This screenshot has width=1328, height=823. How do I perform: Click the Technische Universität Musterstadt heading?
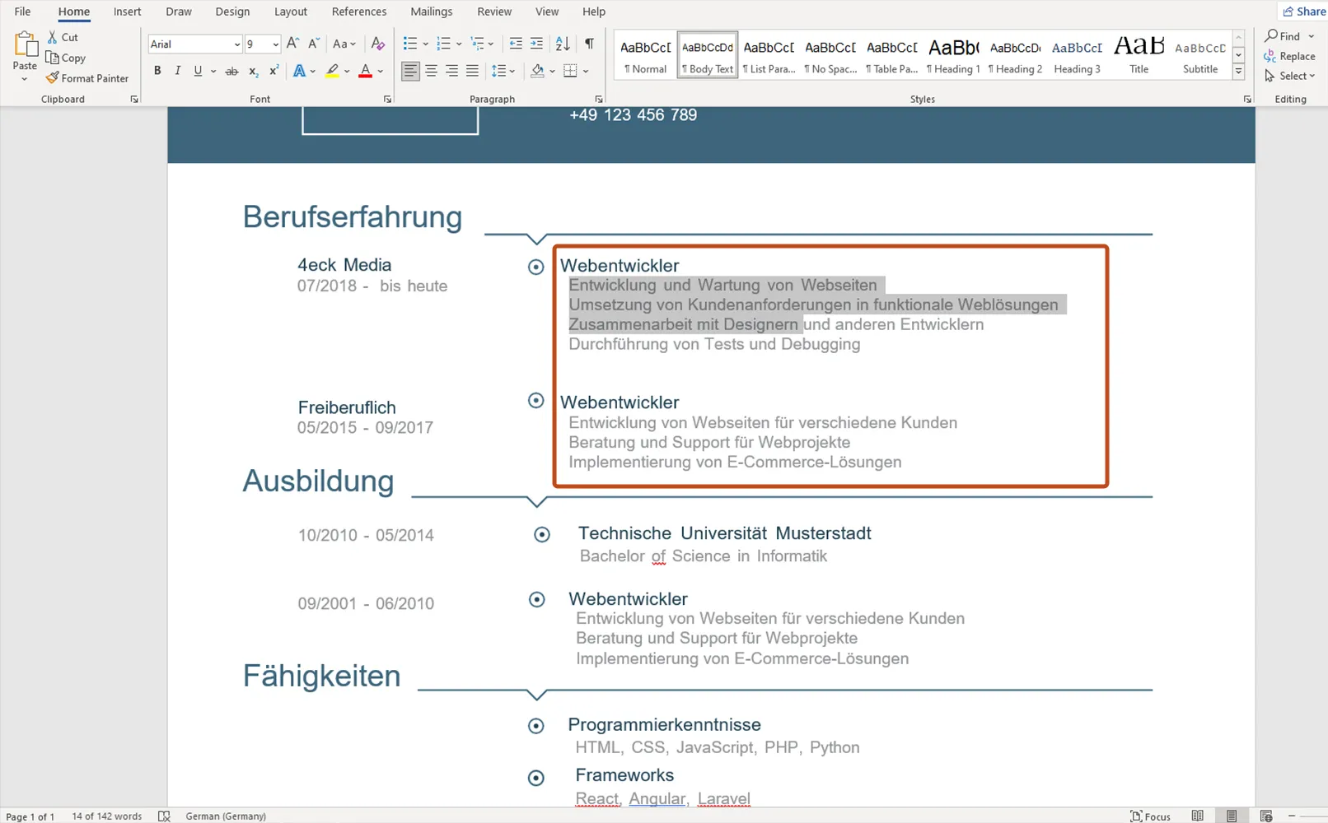[x=724, y=533]
